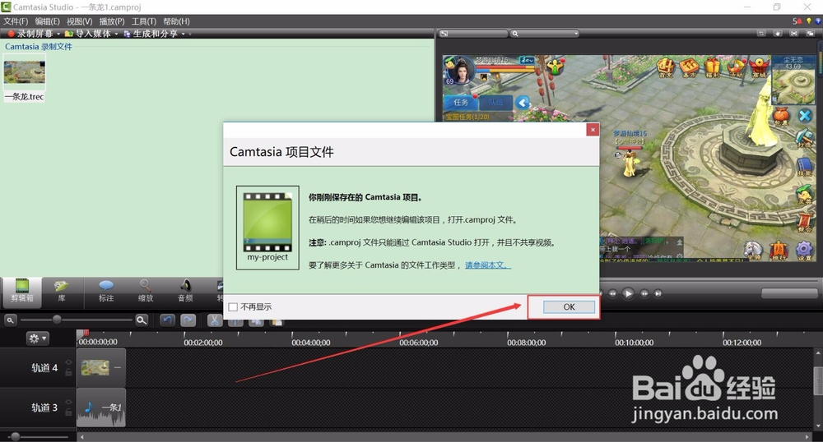The image size is (823, 442).
Task: Click the timeline zoom slider handle
Action: 57,320
